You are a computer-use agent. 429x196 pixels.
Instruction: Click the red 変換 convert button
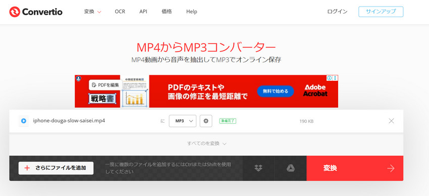click(355, 168)
